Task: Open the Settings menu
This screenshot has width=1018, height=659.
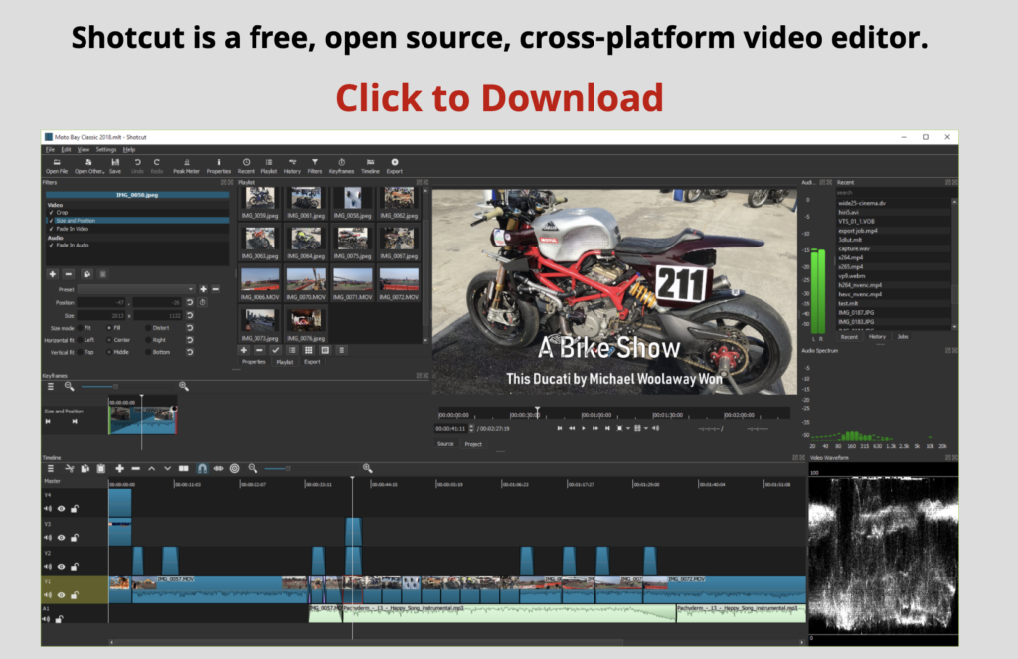Action: pyautogui.click(x=106, y=149)
